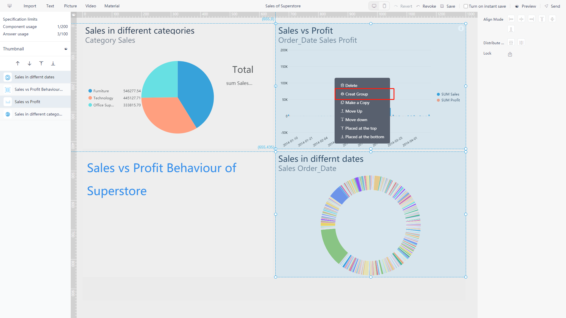The width and height of the screenshot is (566, 318).
Task: Select Sales vs Profit layer
Action: click(x=35, y=102)
